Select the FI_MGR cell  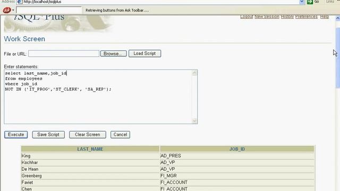[x=237, y=176]
